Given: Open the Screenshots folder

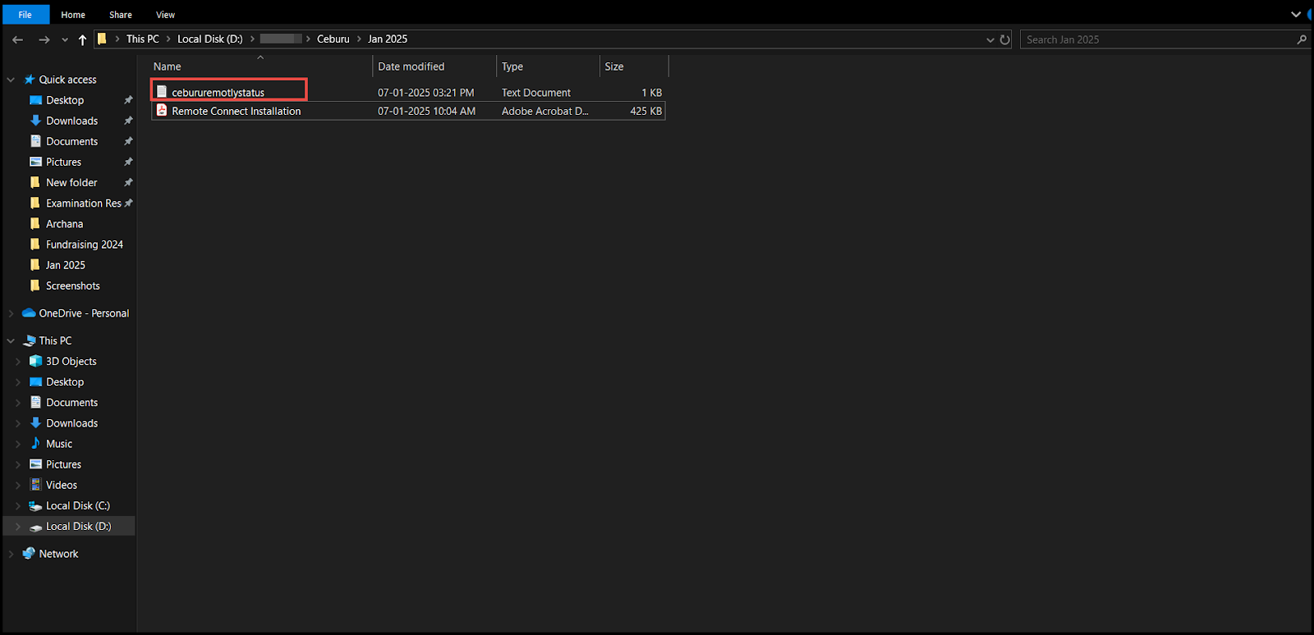Looking at the screenshot, I should (x=72, y=286).
